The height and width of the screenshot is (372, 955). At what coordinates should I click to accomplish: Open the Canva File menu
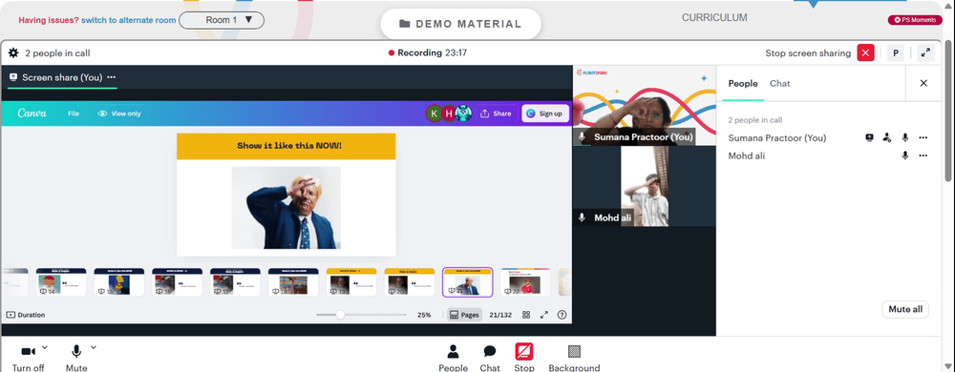(x=74, y=114)
